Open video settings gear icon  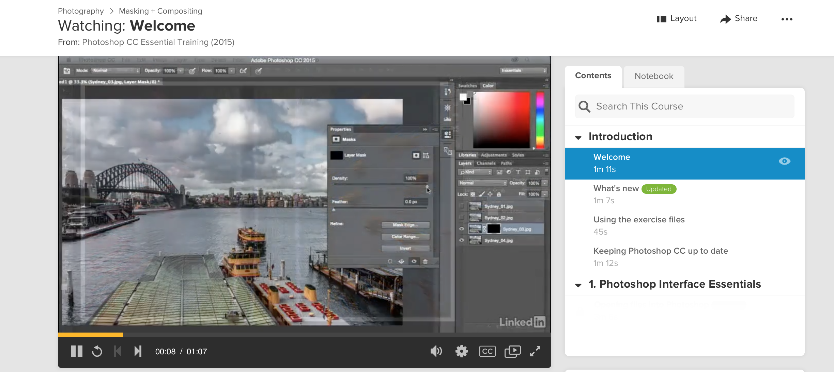tap(461, 351)
